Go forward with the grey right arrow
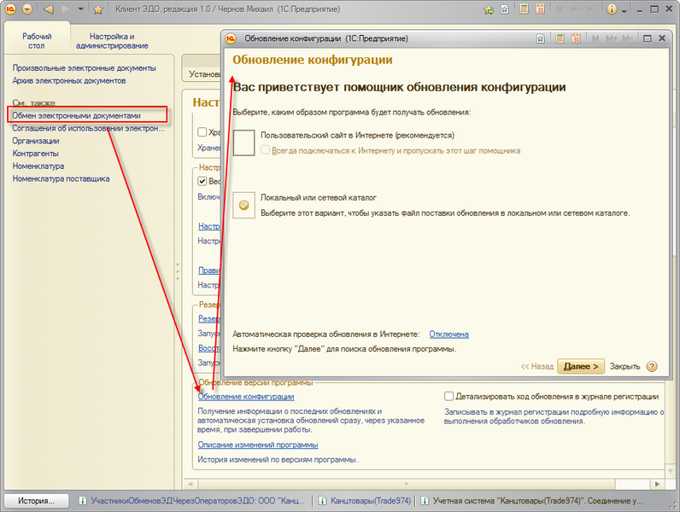 coord(66,9)
